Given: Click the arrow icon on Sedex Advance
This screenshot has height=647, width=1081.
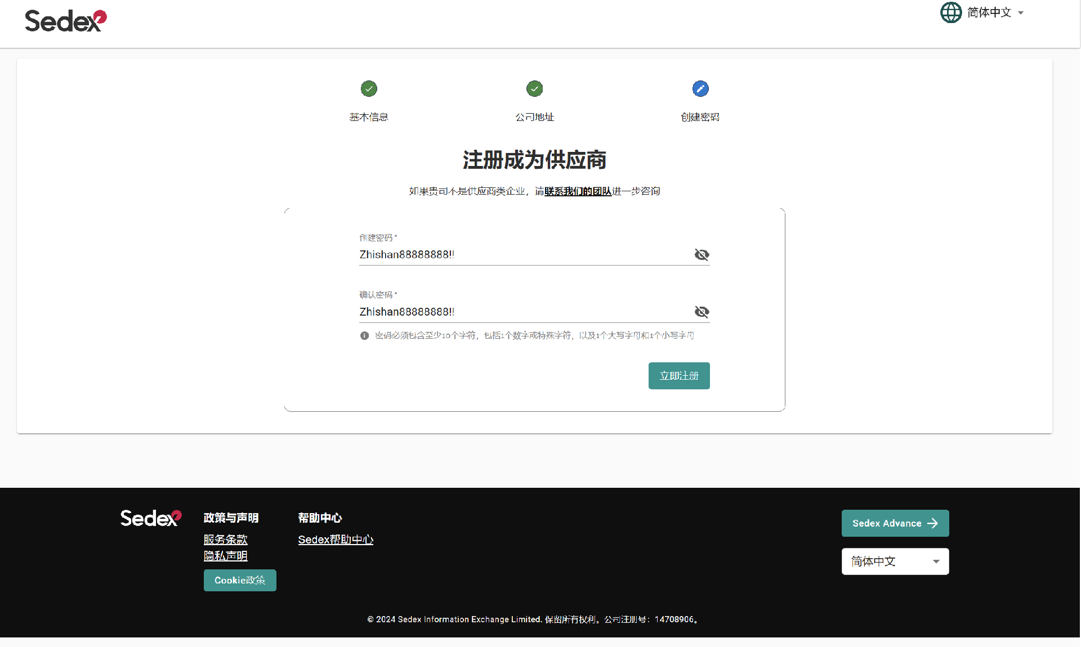Looking at the screenshot, I should point(932,523).
